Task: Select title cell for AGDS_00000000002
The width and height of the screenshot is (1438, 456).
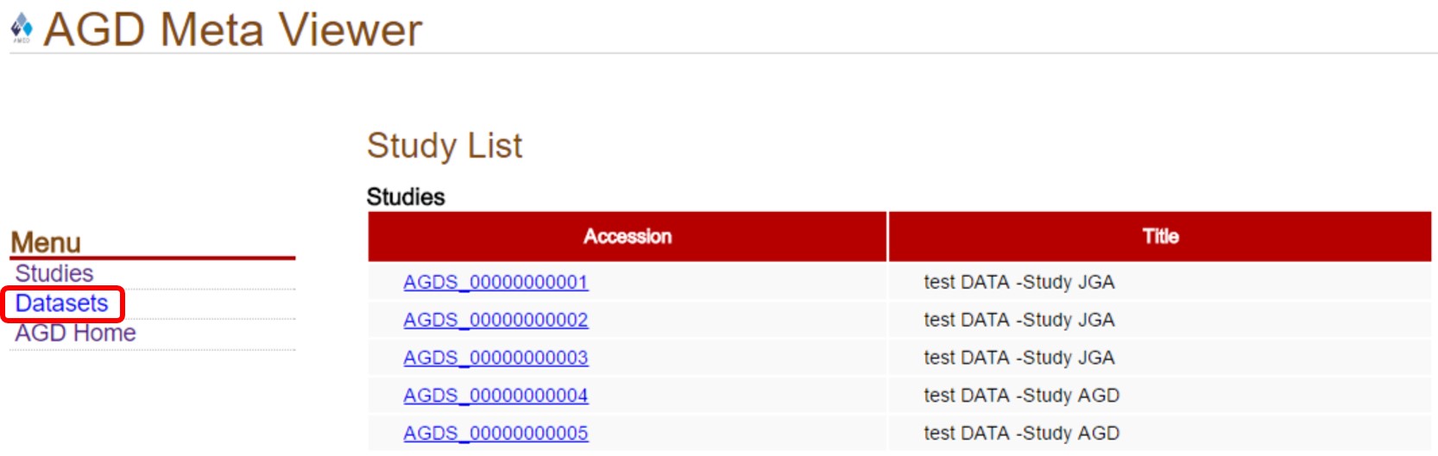Action: click(1019, 320)
